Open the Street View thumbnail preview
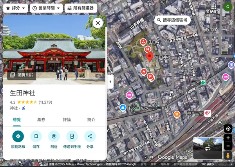 point(208,148)
